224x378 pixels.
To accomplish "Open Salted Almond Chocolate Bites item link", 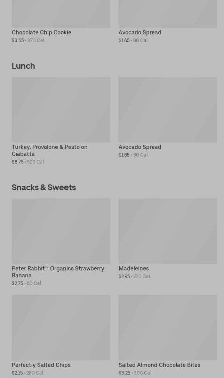I will coord(159,365).
